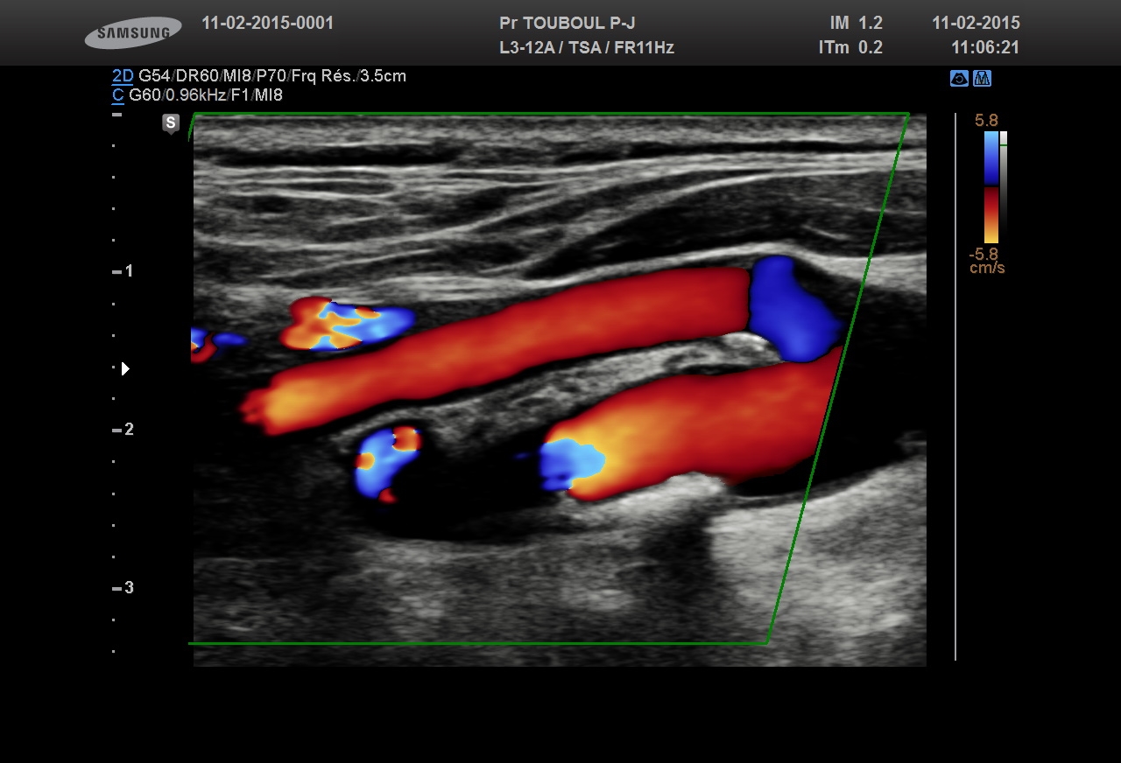Select the 1 cm depth scale marker
Viewport: 1121px width, 763px height.
tap(123, 271)
